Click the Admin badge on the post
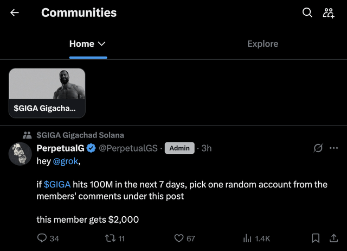Screen dimensions: 347x251 (179, 148)
